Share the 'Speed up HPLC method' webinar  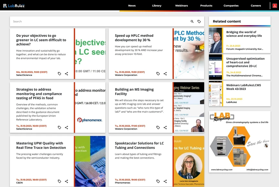coord(165,74)
